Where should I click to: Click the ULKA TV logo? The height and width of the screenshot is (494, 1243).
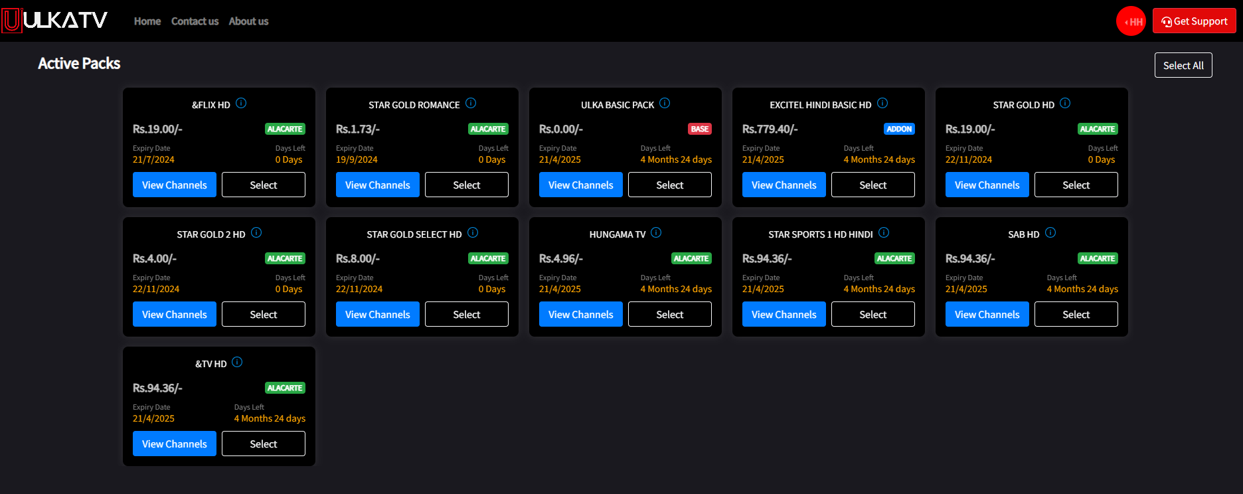[54, 21]
